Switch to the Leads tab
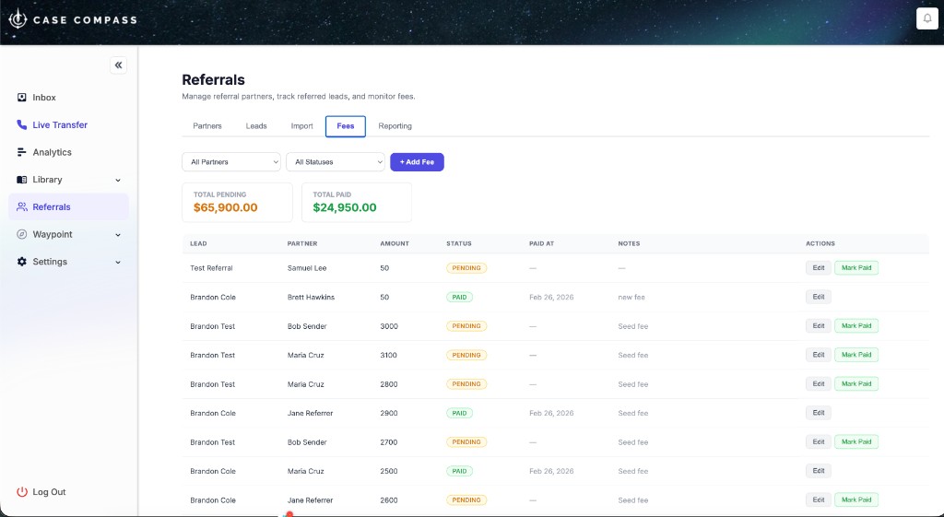The width and height of the screenshot is (944, 517). 256,125
